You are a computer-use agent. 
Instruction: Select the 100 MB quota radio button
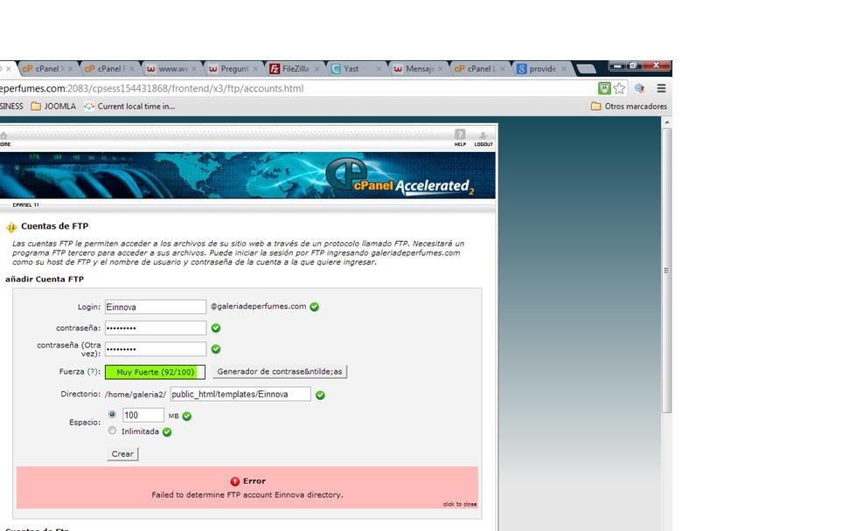pyautogui.click(x=112, y=414)
